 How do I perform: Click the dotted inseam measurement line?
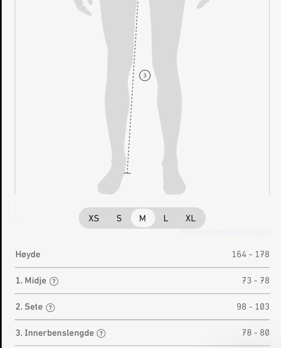coord(131,117)
